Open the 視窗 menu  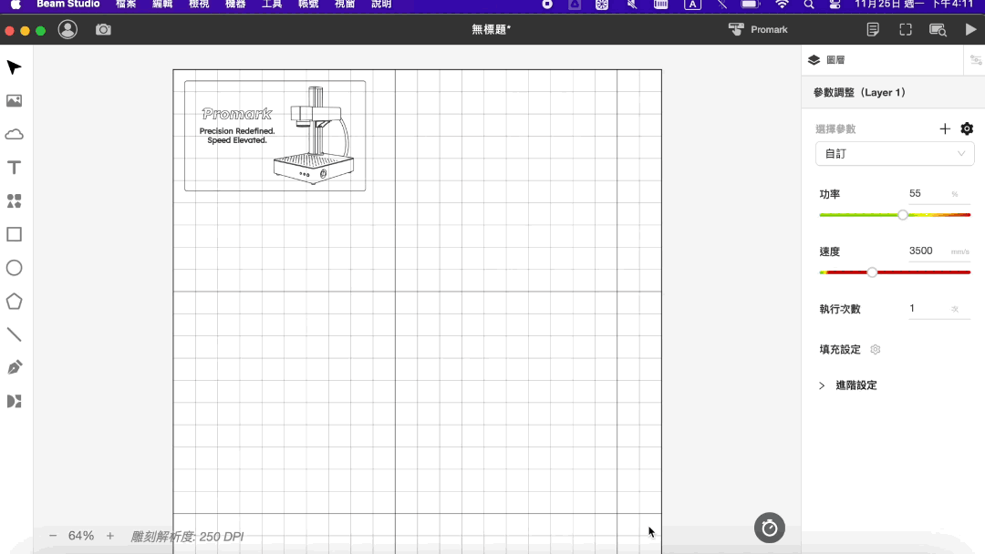click(344, 5)
